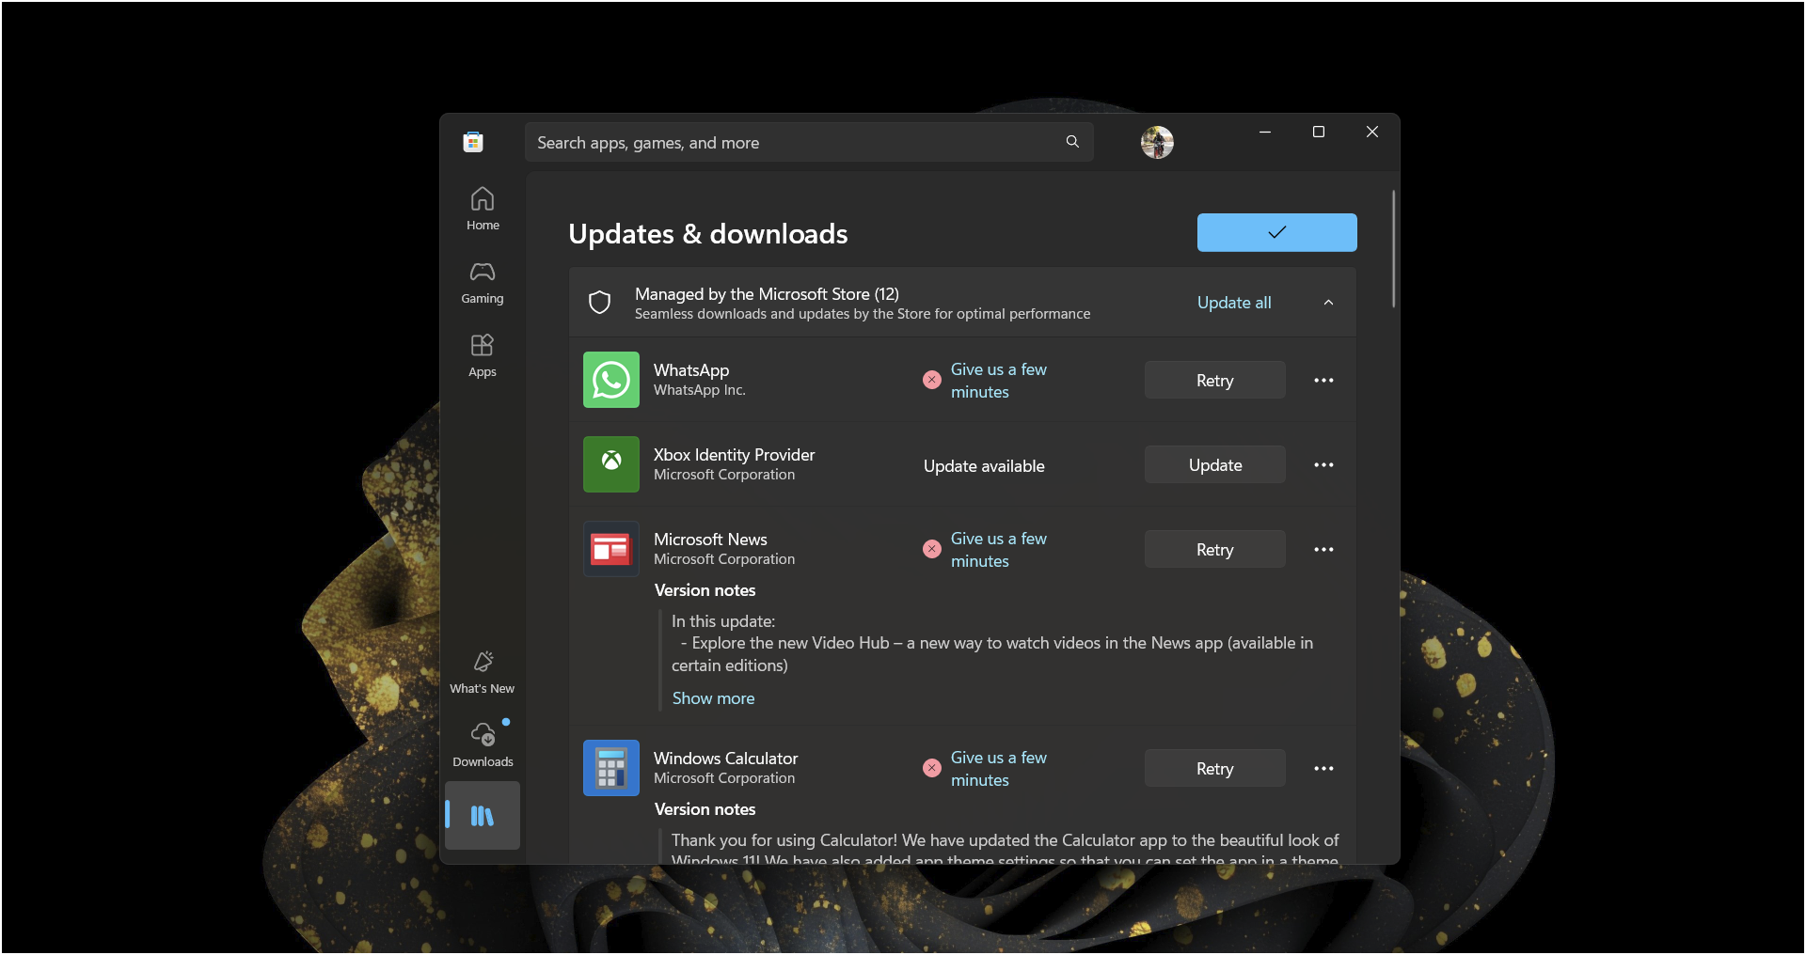The image size is (1806, 955).
Task: Click the shield icon beside Managed by Store
Action: pyautogui.click(x=600, y=303)
